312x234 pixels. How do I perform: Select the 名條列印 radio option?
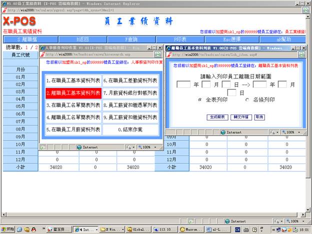pyautogui.click(x=246, y=100)
